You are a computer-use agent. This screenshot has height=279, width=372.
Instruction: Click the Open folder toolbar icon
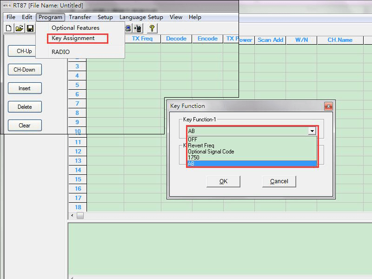(19, 28)
